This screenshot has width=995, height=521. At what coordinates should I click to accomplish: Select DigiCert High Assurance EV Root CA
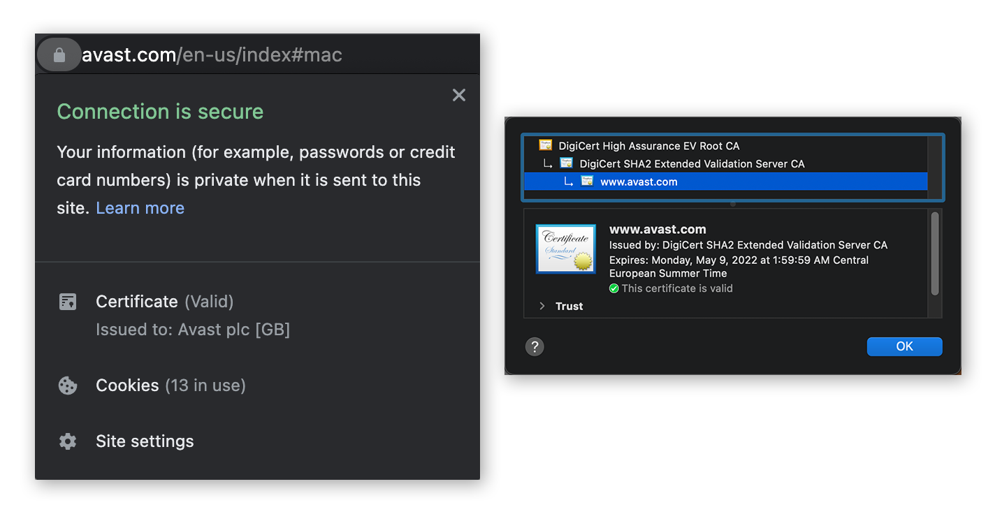pos(648,146)
